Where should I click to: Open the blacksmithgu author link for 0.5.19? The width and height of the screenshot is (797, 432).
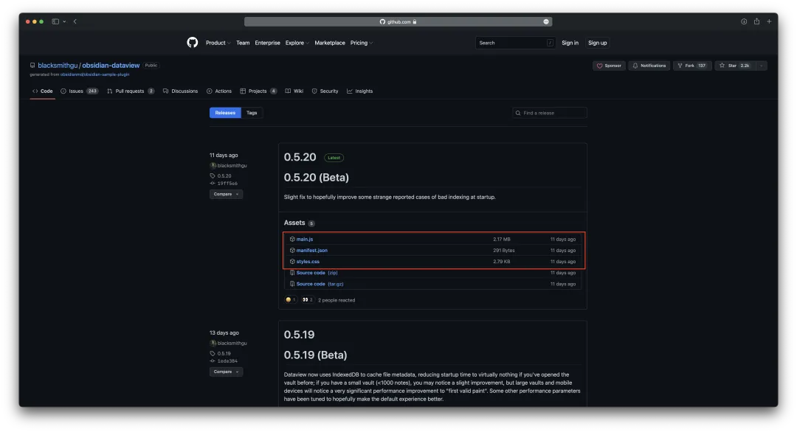(x=232, y=343)
